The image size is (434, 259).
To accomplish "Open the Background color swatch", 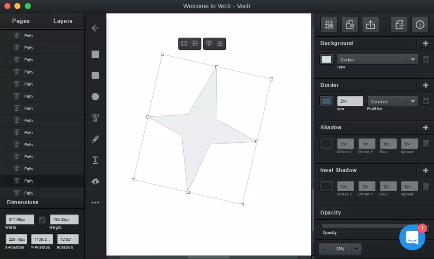I will coord(326,59).
